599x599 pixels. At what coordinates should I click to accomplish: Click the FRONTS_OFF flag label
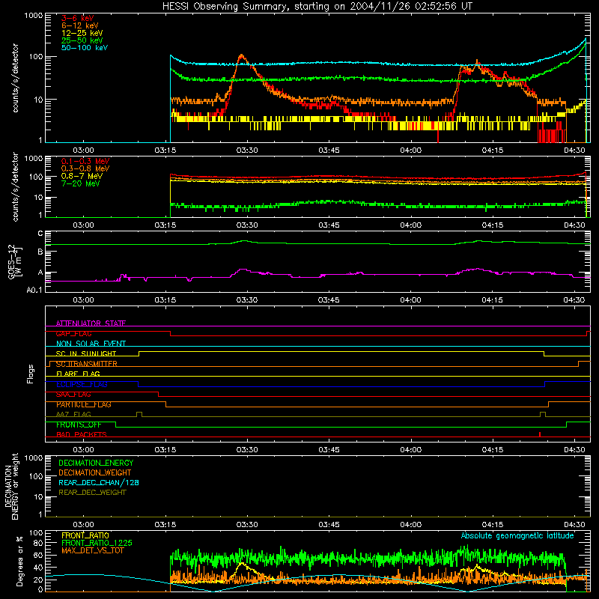tap(79, 425)
